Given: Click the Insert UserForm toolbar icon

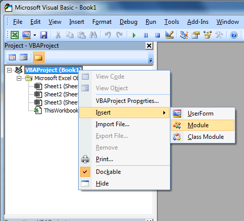Looking at the screenshot, I should [26, 35].
